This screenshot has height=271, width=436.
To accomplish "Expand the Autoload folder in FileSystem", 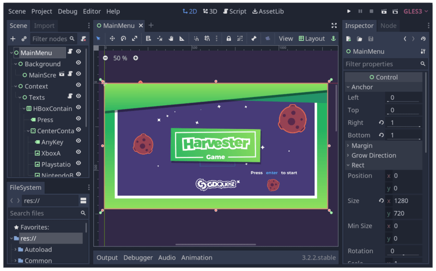I will (x=15, y=250).
